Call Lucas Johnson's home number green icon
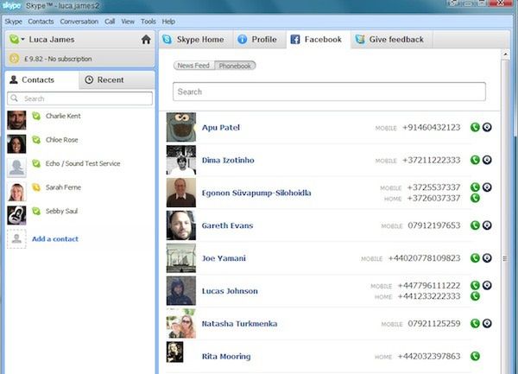The image size is (518, 374). (475, 296)
